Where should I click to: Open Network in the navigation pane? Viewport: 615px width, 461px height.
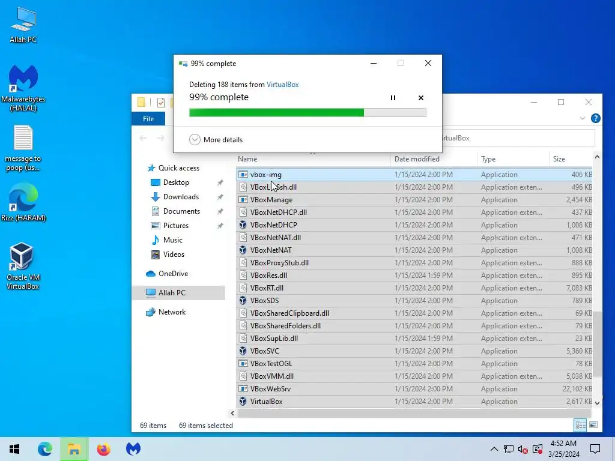(x=166, y=312)
